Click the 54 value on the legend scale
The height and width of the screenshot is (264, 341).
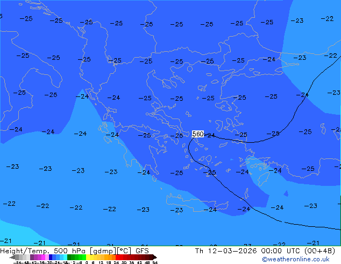click(155, 263)
